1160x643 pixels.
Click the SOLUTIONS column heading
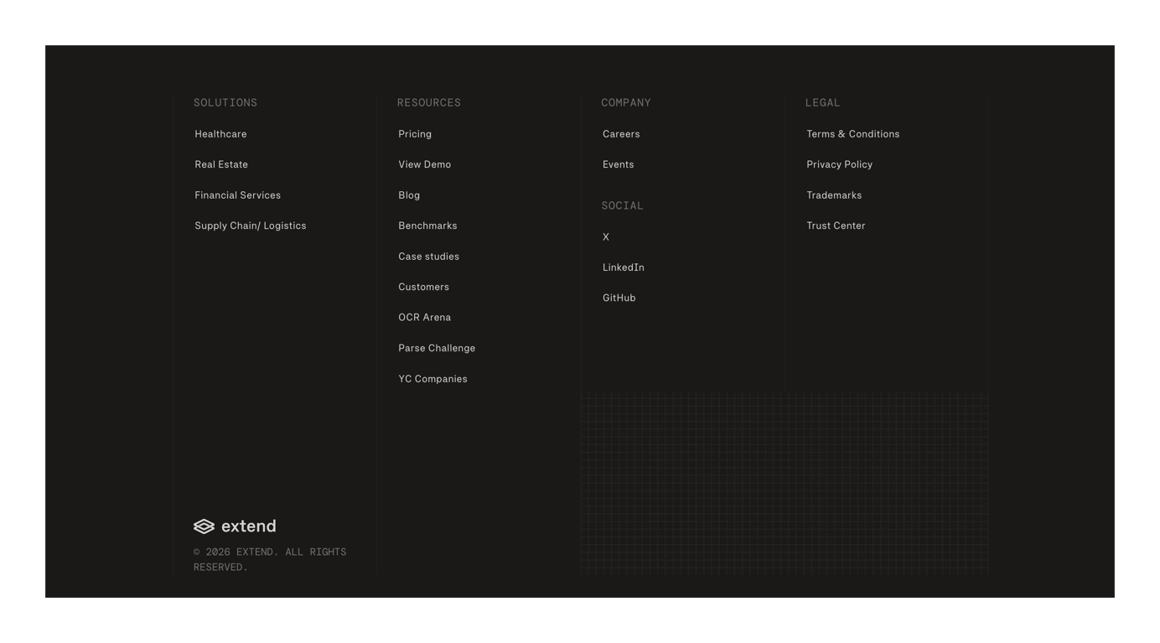click(x=225, y=102)
